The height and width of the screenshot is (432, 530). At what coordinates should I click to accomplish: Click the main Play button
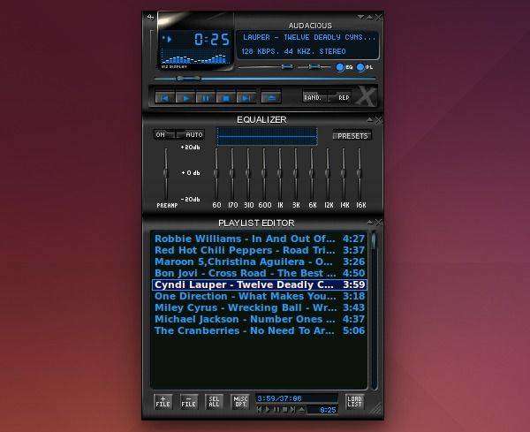185,98
